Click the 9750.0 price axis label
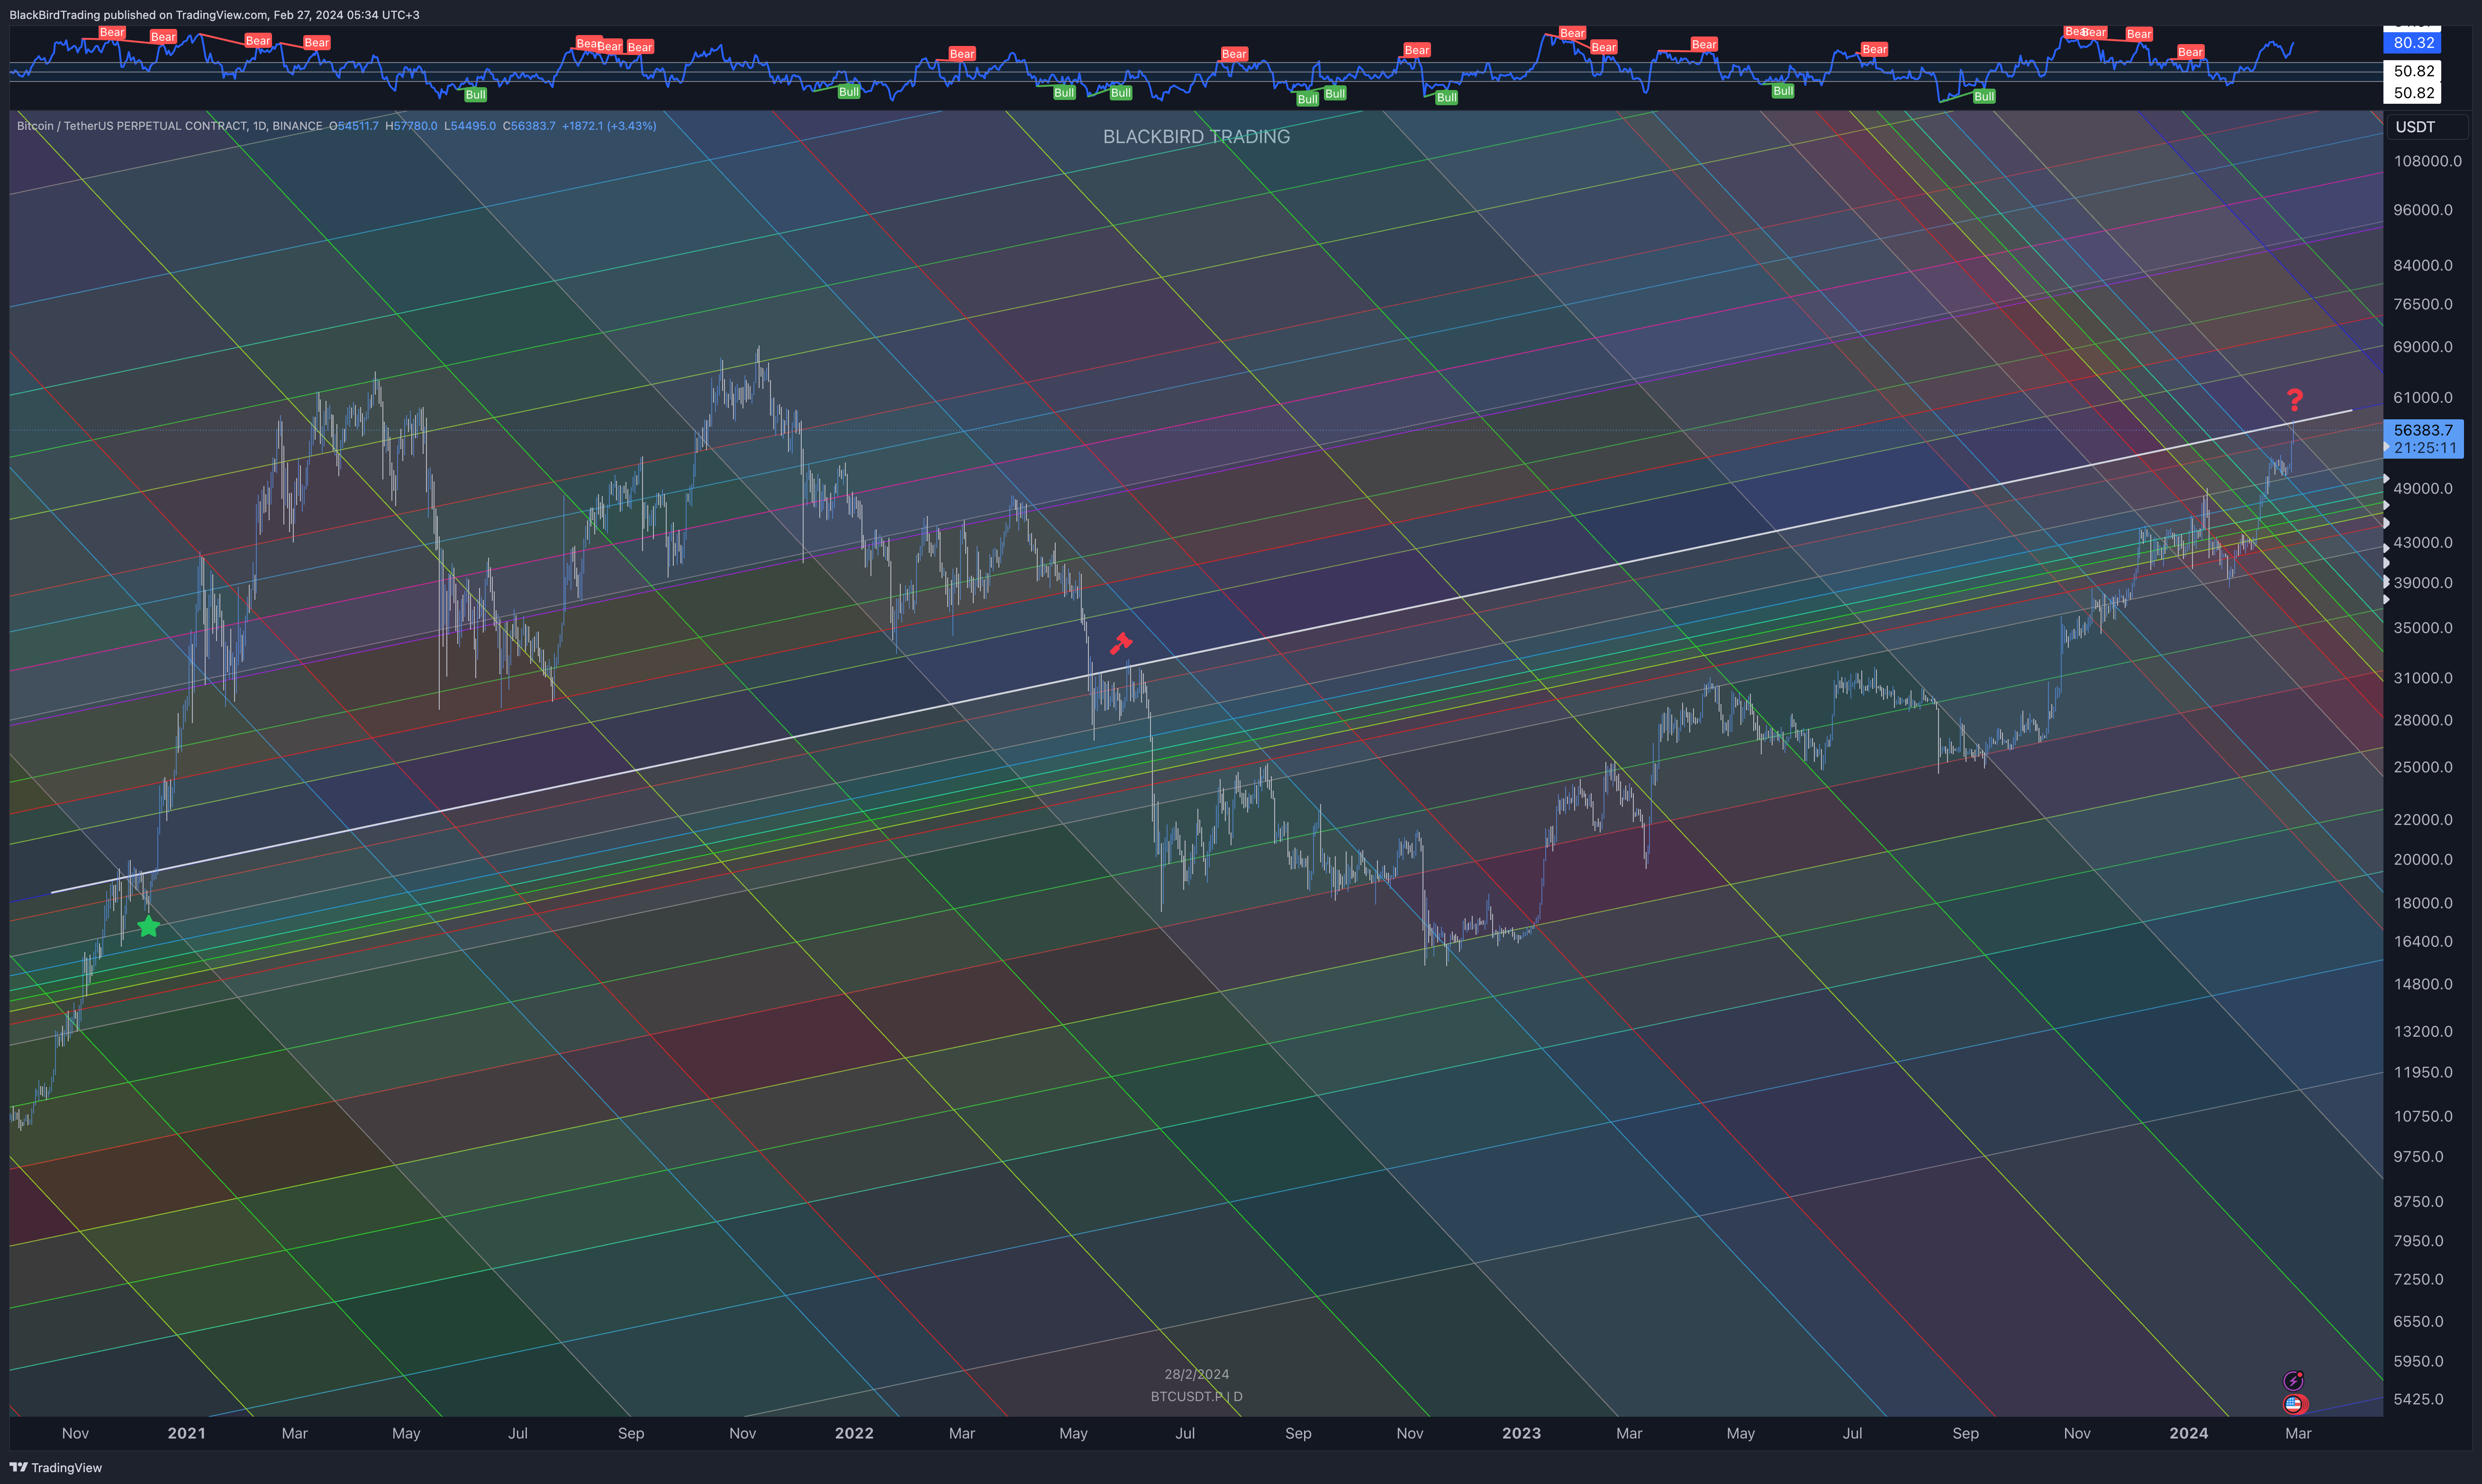 [x=2419, y=1156]
